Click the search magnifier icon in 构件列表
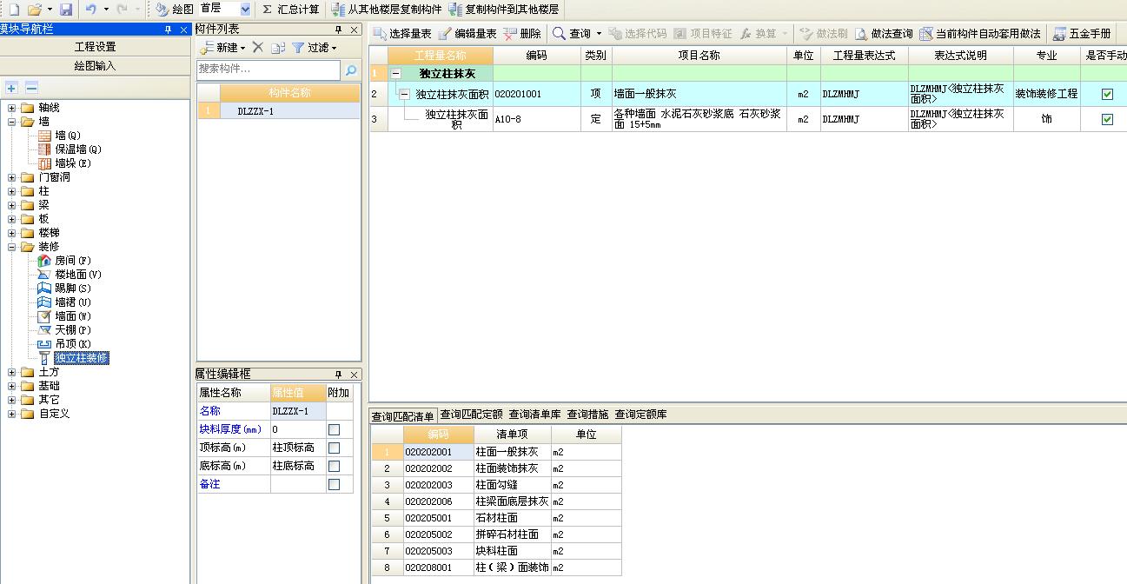The height and width of the screenshot is (584, 1127). (x=351, y=70)
